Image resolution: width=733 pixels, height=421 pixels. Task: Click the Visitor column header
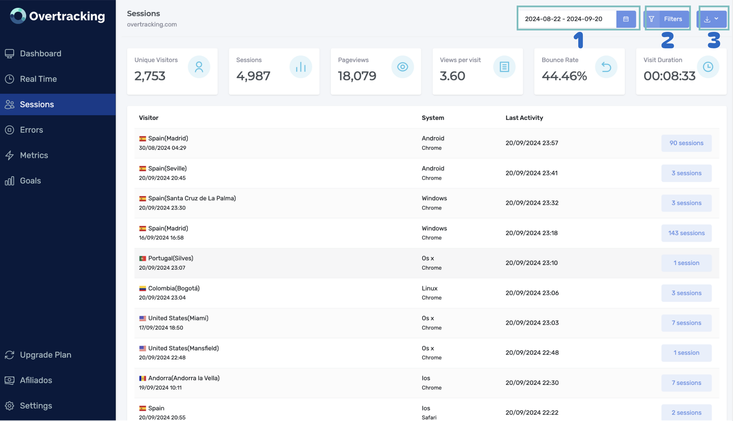(x=149, y=118)
